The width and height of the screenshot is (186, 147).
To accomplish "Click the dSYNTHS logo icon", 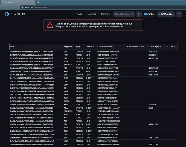I will (7, 14).
